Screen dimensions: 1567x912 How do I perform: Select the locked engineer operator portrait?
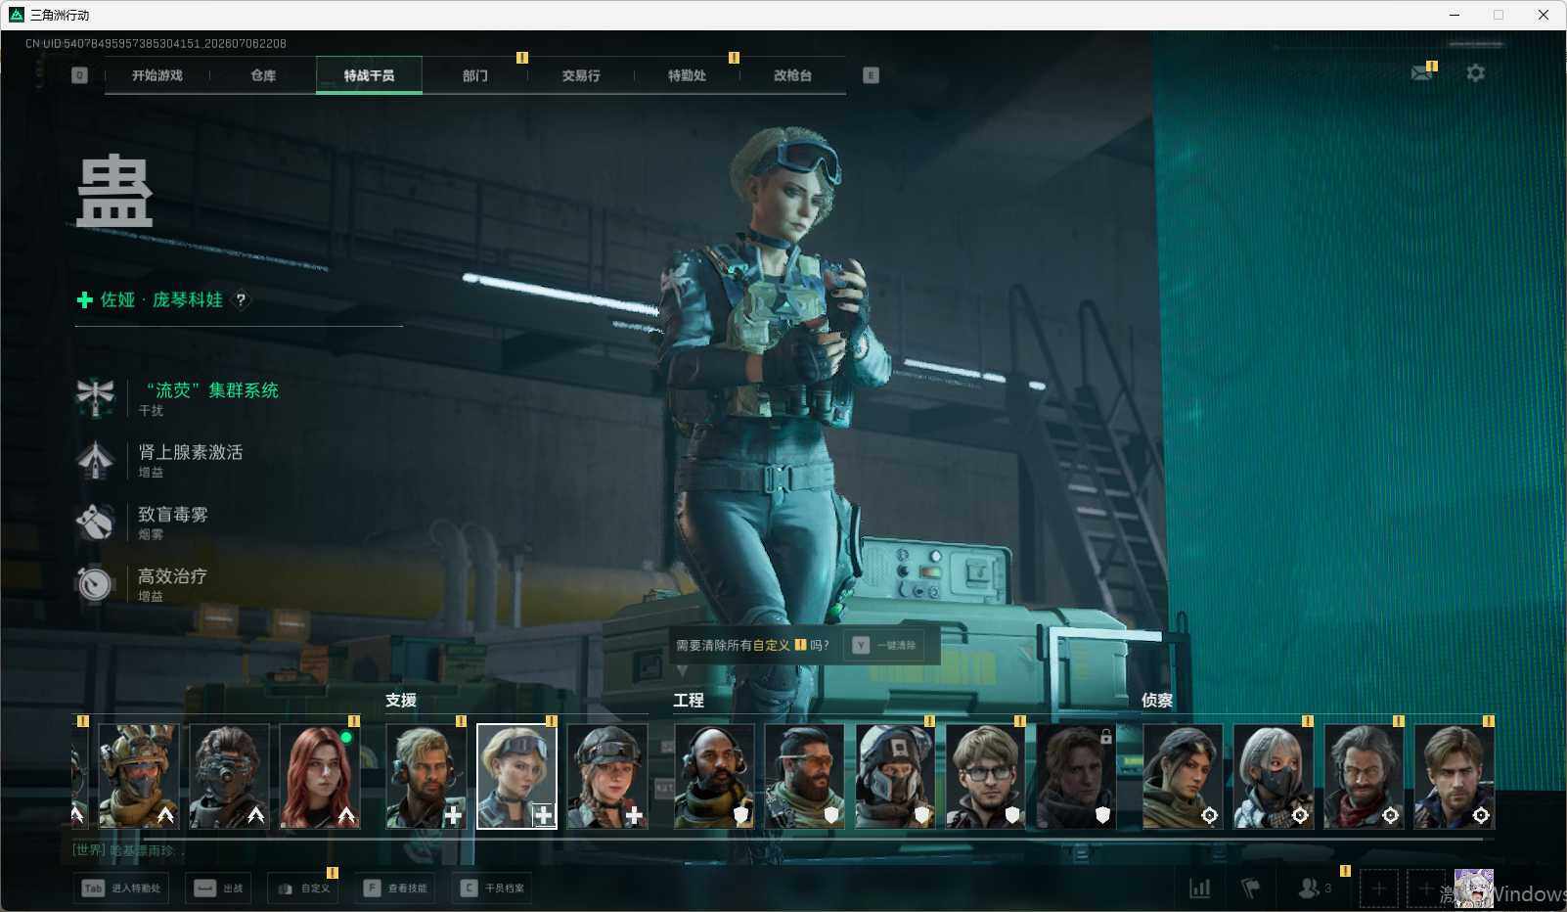(x=1076, y=777)
